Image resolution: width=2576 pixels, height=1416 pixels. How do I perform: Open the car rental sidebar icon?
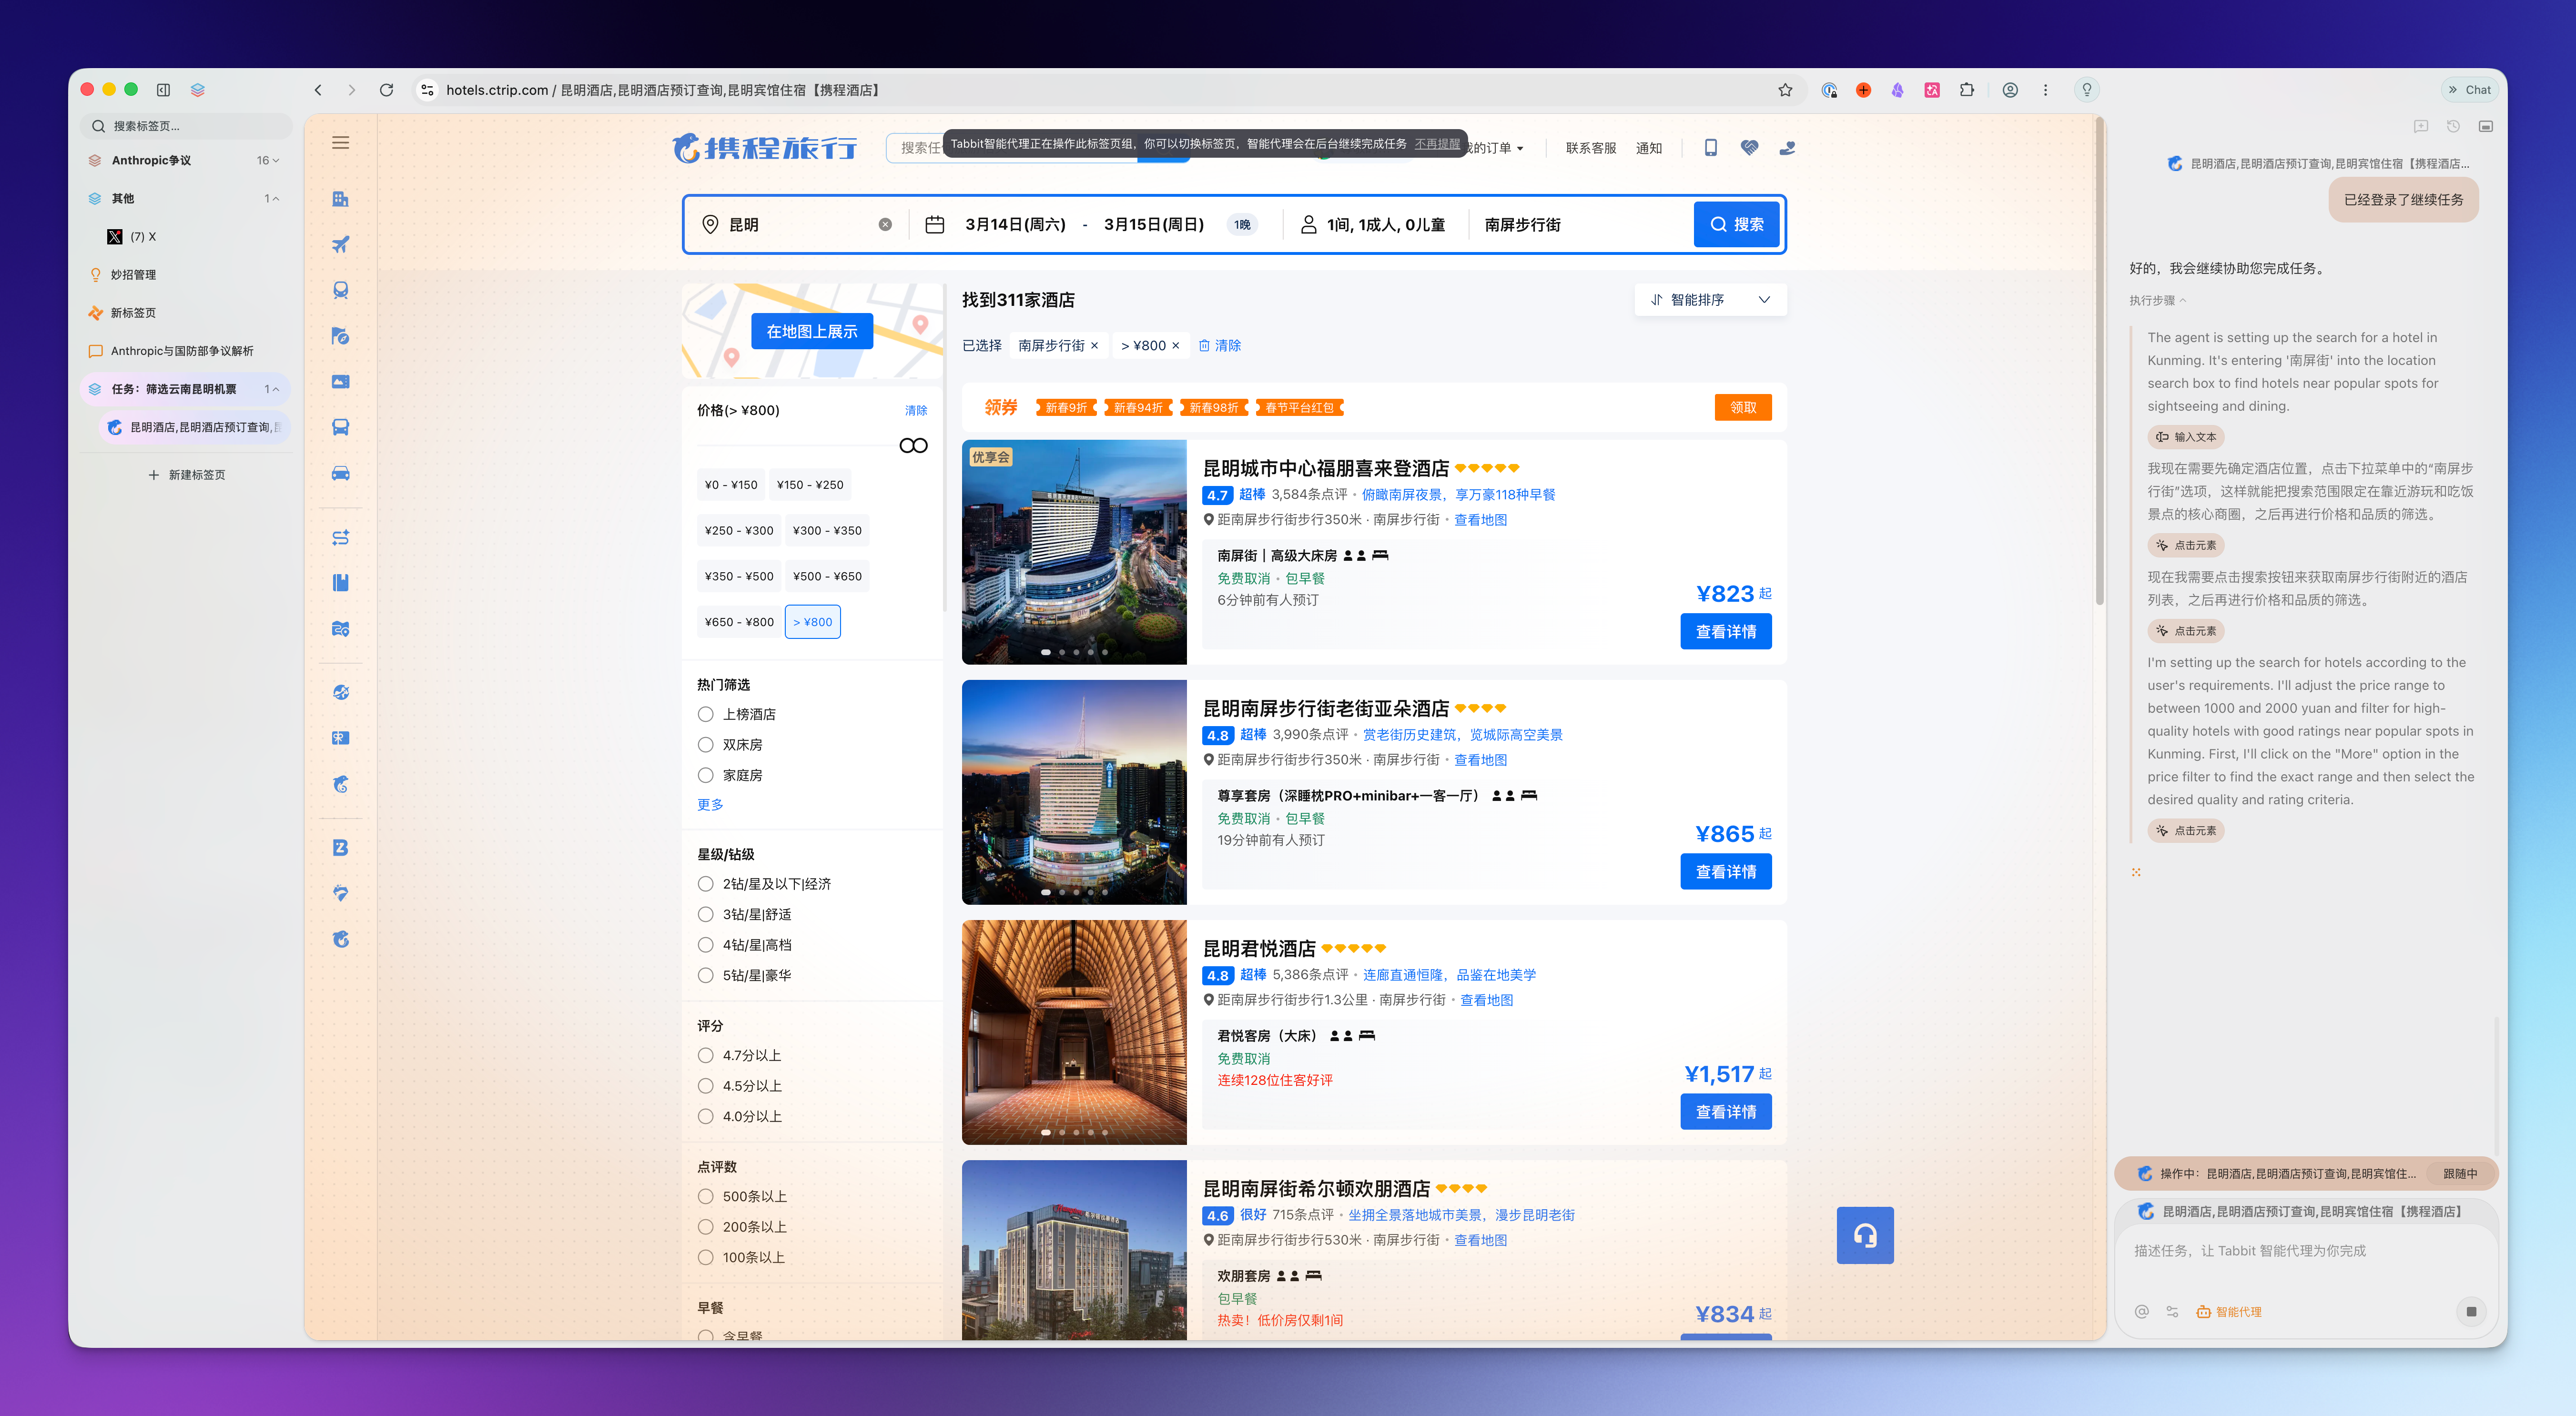340,473
